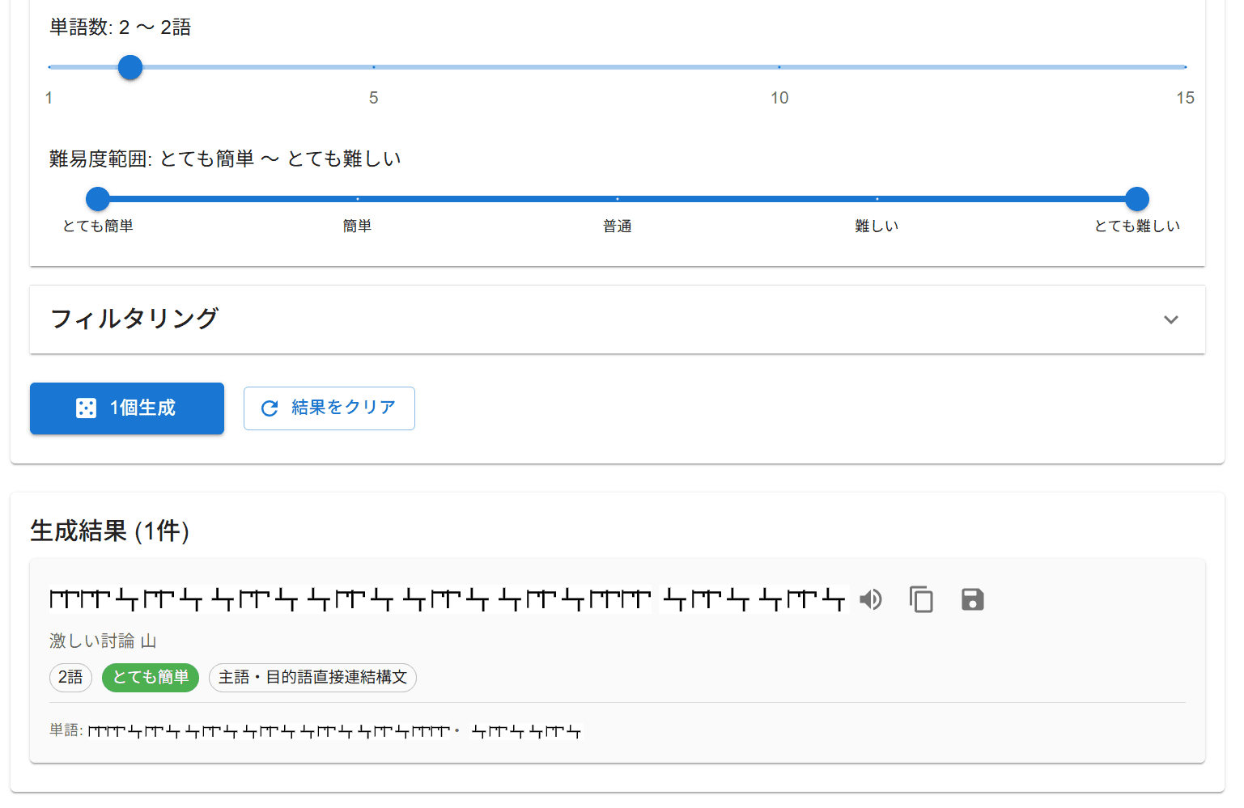
Task: Expand the フィルタリング section chevron
Action: [1170, 319]
